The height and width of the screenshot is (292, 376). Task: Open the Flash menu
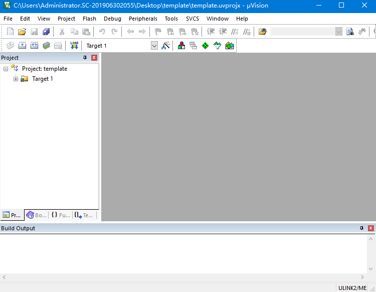point(89,19)
